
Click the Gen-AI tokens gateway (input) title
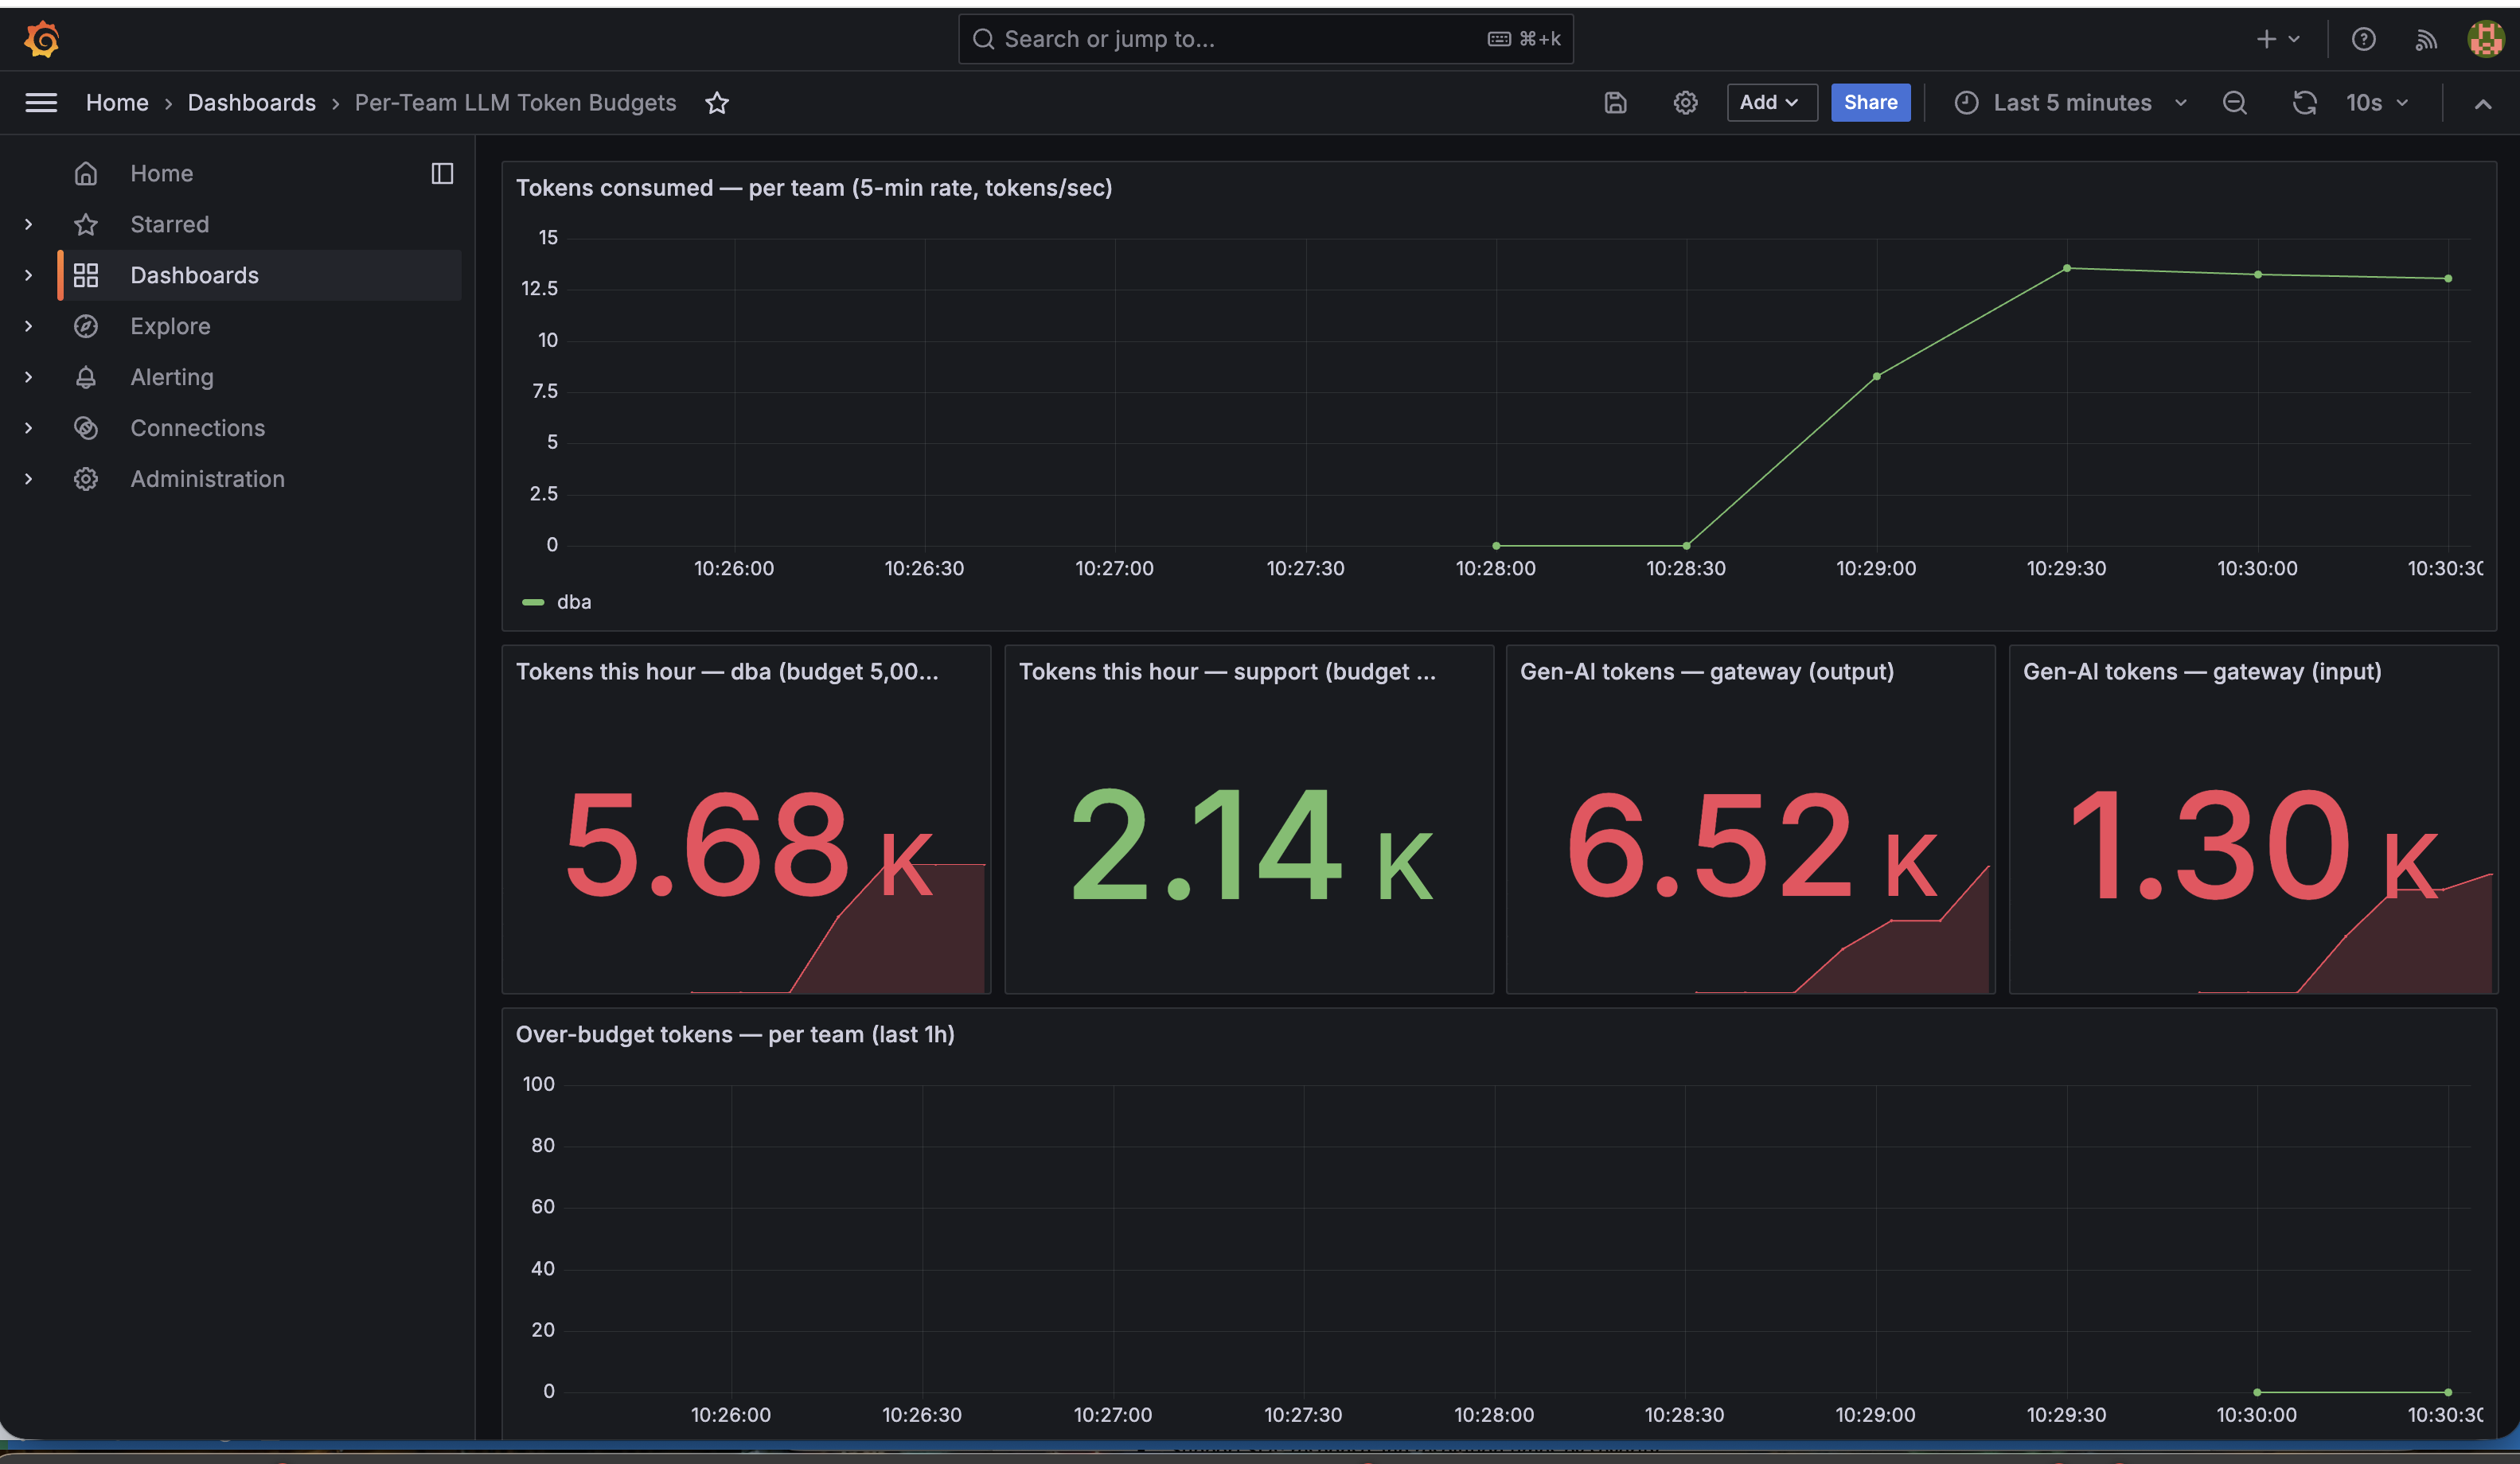[x=2202, y=672]
